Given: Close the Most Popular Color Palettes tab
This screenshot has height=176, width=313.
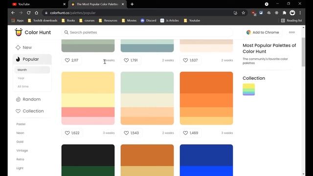Looking at the screenshot, I should click(123, 4).
